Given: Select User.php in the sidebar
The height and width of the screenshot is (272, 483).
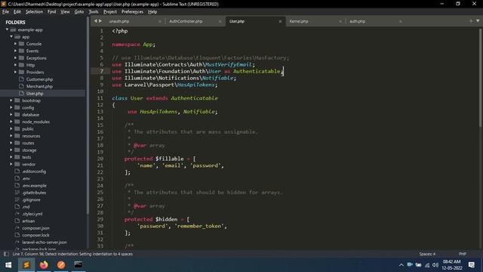Looking at the screenshot, I should (x=35, y=94).
